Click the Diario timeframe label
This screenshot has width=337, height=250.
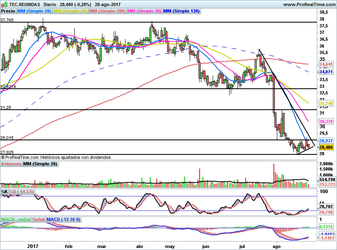(x=50, y=4)
